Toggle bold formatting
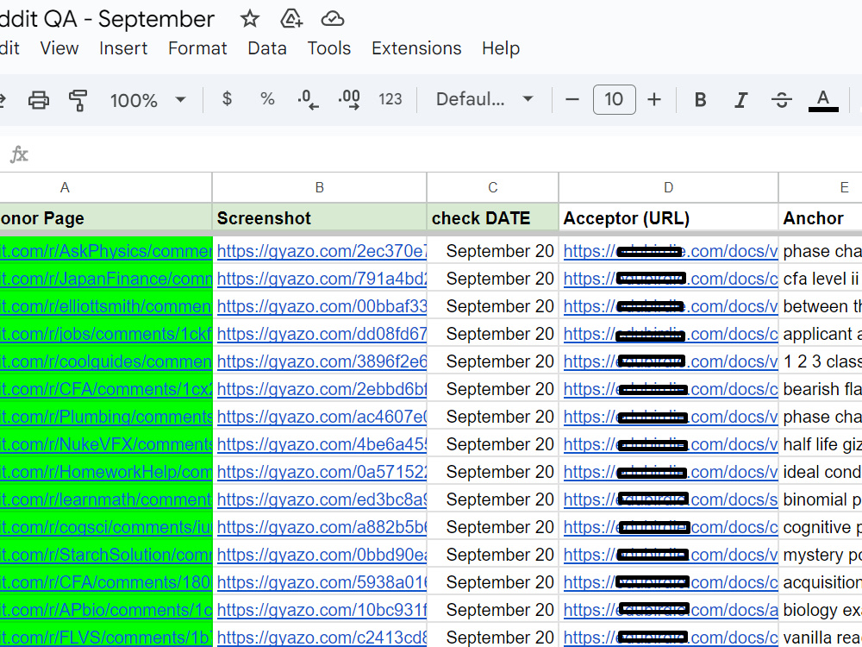 (700, 99)
